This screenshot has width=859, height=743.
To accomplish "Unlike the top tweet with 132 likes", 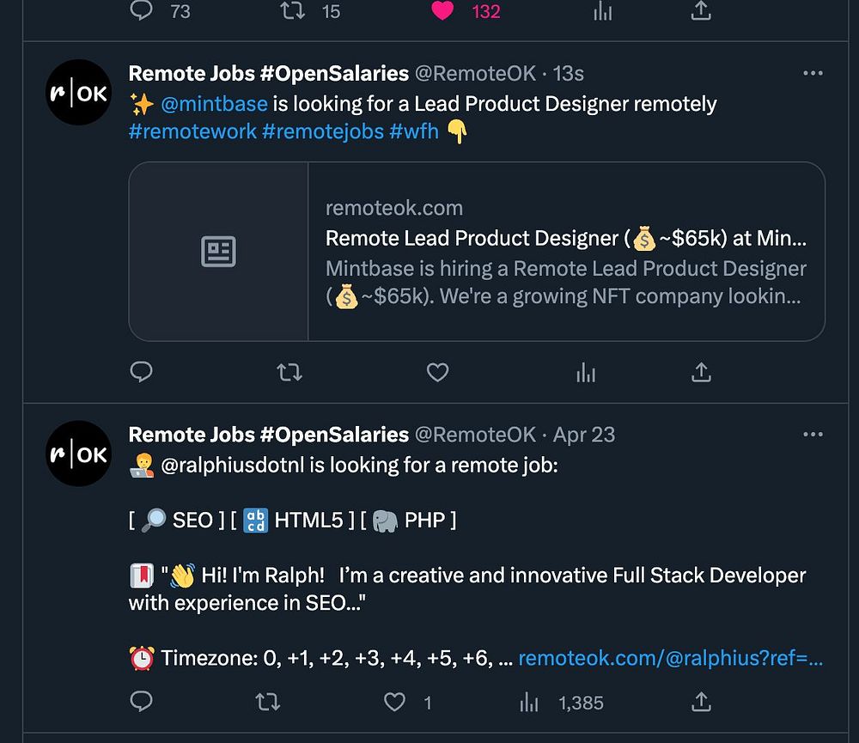I will click(442, 11).
